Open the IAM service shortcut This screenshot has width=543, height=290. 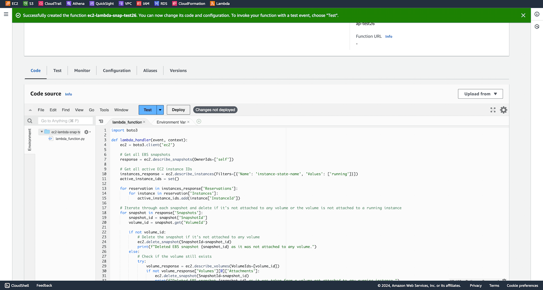pyautogui.click(x=143, y=4)
